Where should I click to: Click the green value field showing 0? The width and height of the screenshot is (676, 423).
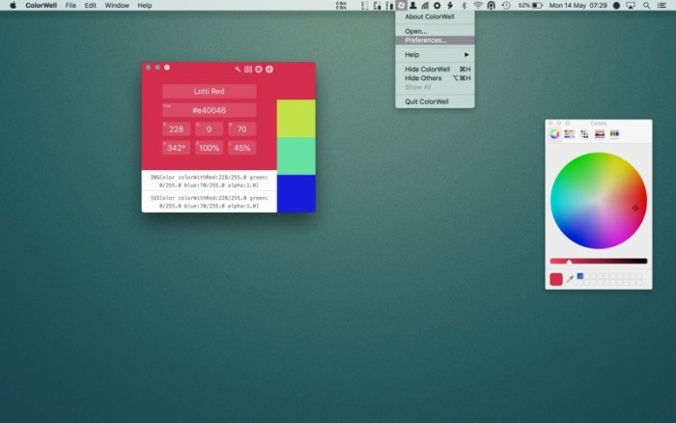tap(210, 128)
